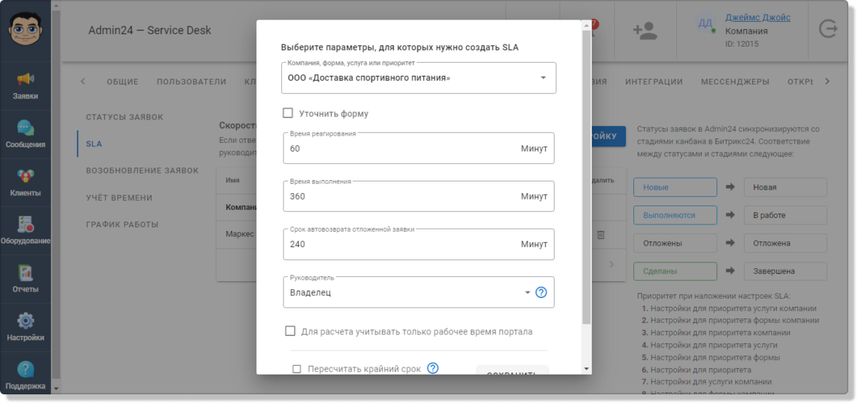Click the Отложены status button
Viewport: 857px width, 403px height.
click(x=675, y=243)
